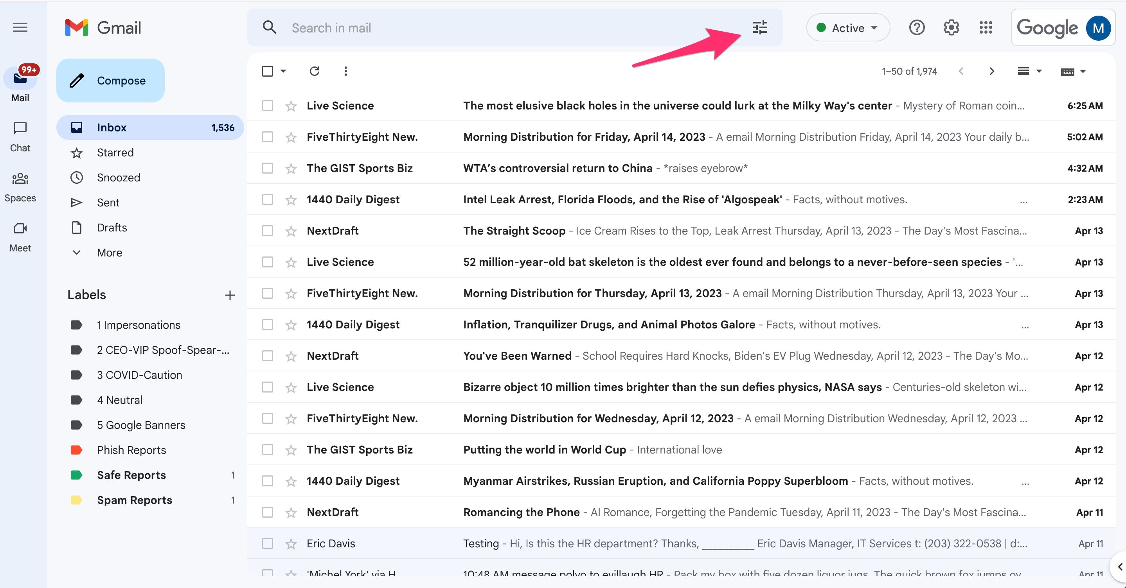Open Morning Distribution for Thursday, April 13 email
The image size is (1126, 588).
tap(681, 293)
